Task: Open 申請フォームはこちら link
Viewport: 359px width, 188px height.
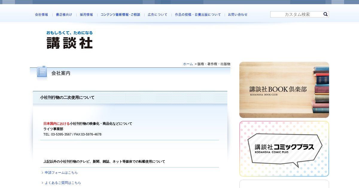Action: 61,172
